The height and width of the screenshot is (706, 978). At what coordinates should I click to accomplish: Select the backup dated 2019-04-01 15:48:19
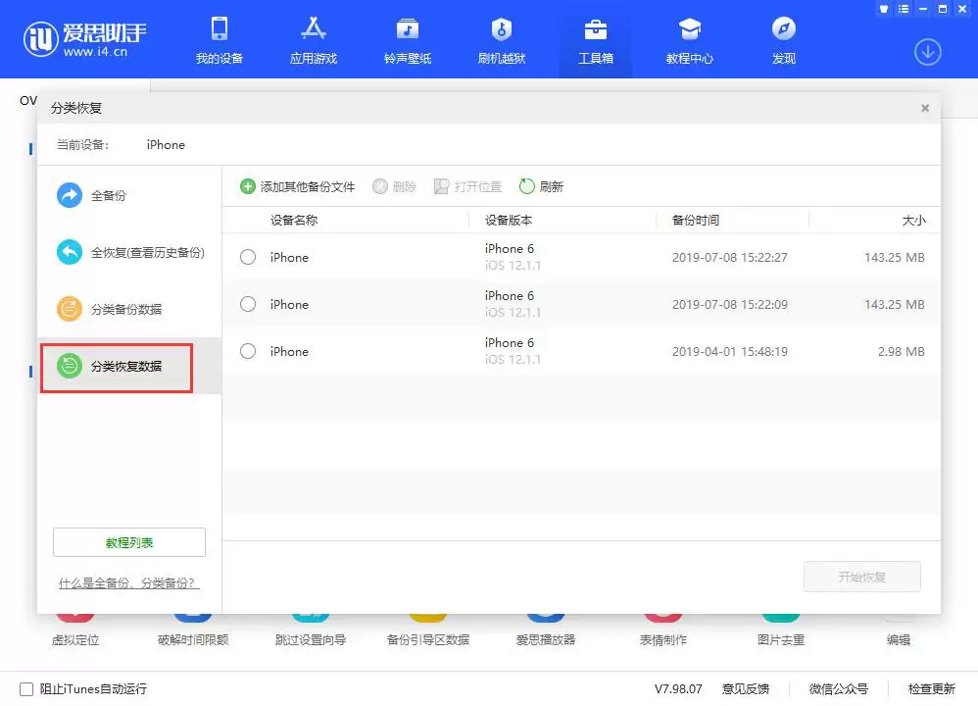[x=248, y=351]
